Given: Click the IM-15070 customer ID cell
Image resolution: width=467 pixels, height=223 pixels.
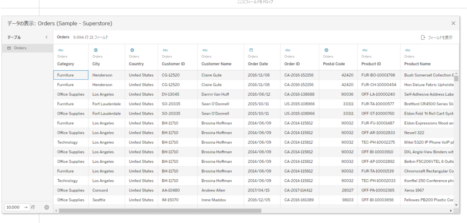Looking at the screenshot, I should point(178,200).
